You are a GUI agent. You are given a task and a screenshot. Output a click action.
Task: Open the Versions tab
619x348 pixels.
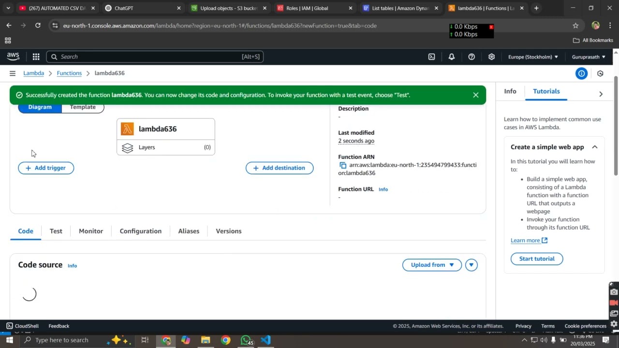[229, 231]
